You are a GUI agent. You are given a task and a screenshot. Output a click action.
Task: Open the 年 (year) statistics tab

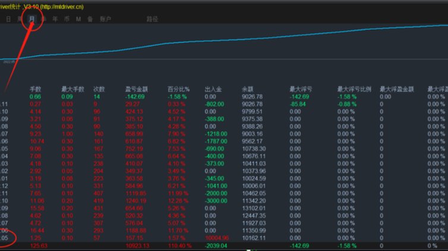click(55, 19)
